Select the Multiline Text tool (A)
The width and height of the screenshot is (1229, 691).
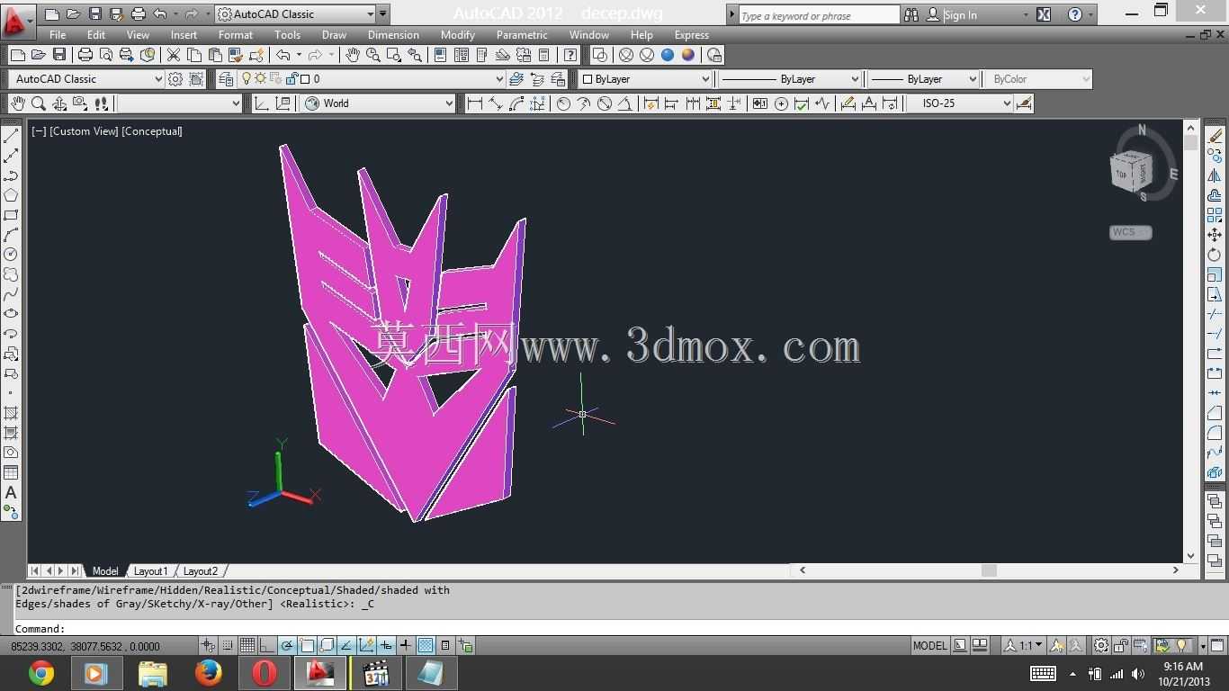click(x=11, y=493)
